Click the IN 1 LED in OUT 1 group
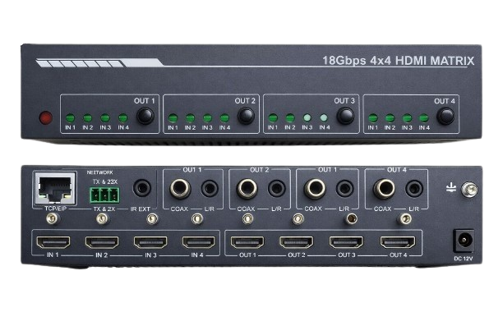This screenshot has width=503, height=335. tap(71, 118)
